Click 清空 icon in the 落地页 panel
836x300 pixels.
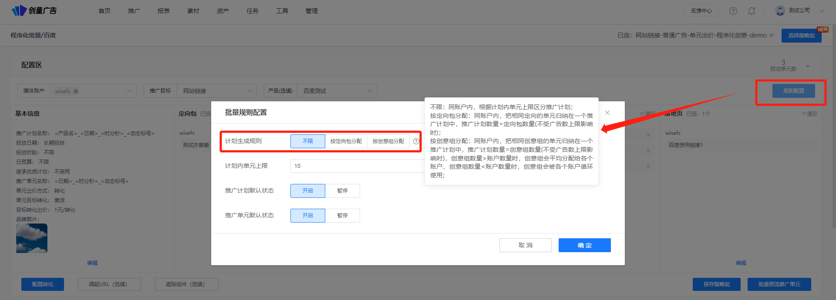pos(809,114)
